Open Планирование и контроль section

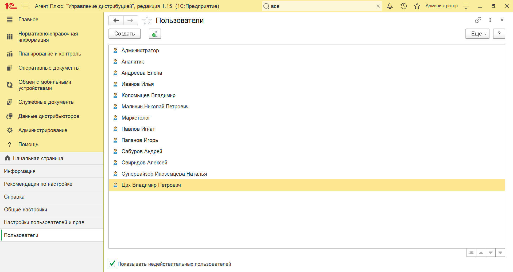coord(50,54)
